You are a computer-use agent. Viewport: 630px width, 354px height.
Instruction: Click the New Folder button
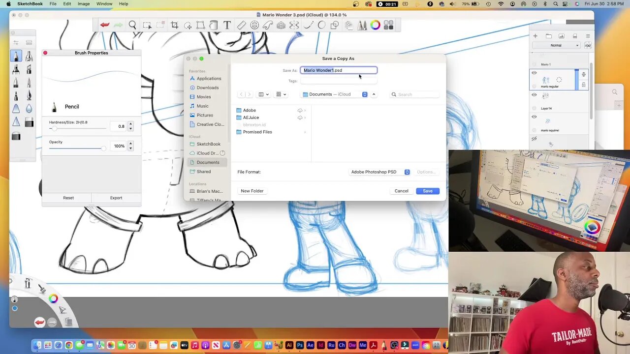pos(252,191)
